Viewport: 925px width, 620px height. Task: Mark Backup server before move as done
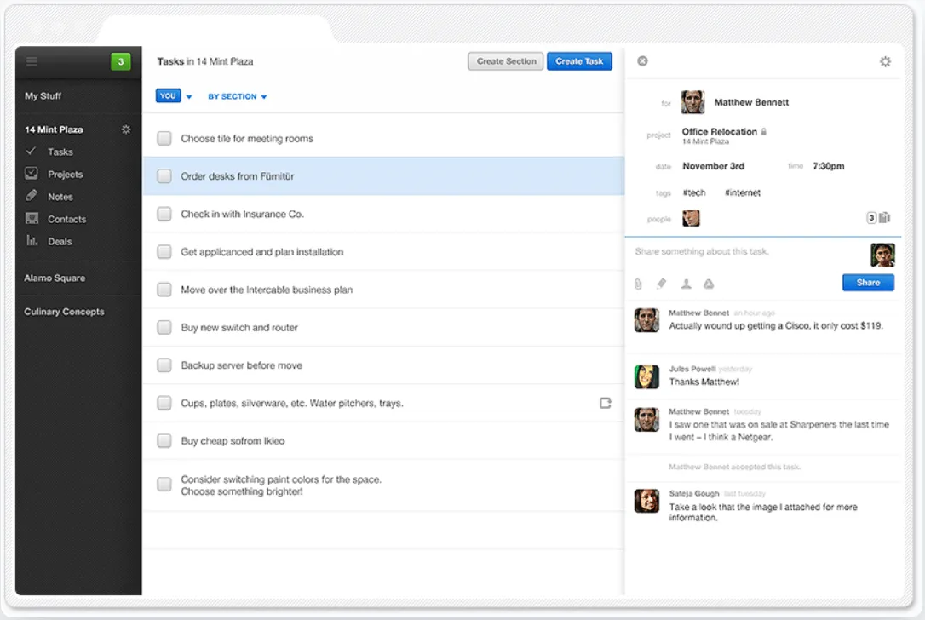(x=164, y=365)
